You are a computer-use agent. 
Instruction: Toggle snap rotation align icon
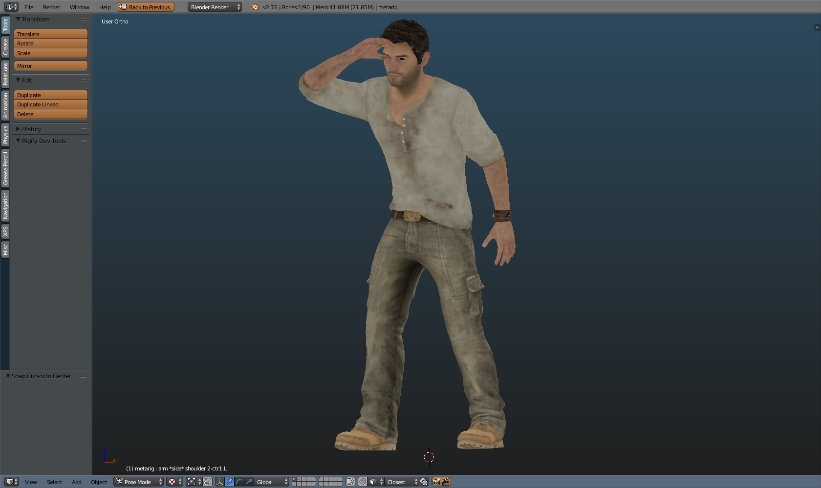point(424,482)
